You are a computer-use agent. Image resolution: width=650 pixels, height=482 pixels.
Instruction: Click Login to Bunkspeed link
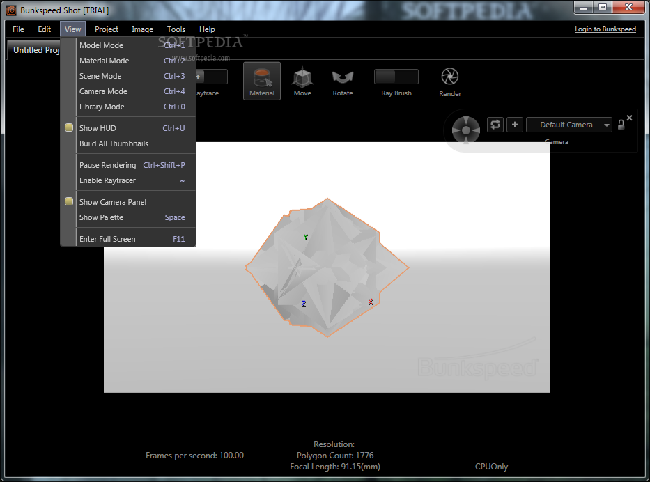605,29
